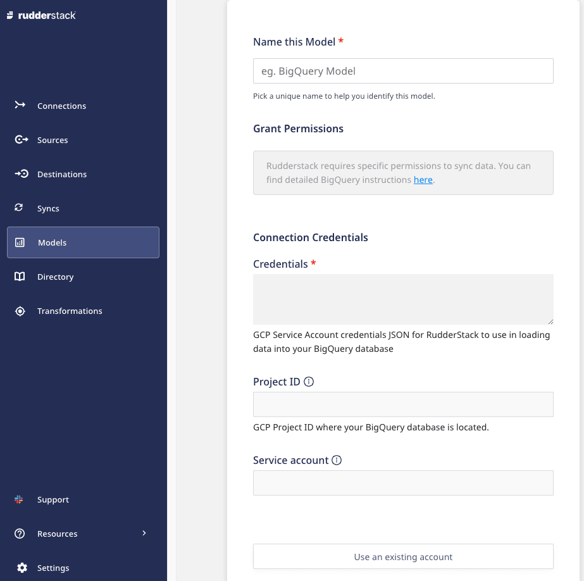Click the Settings gear icon
The image size is (584, 581).
[22, 568]
